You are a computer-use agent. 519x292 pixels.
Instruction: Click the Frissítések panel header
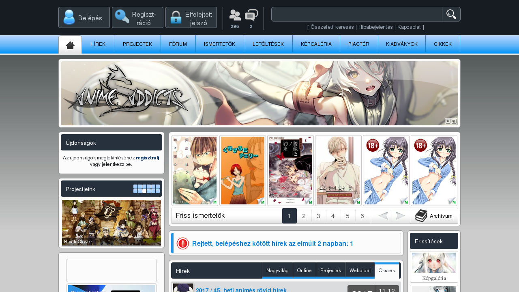[434, 241]
